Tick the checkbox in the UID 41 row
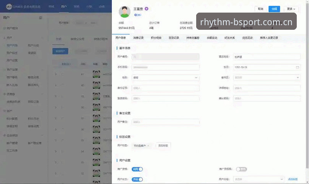Viewport: 309px width, 184px height. point(62,74)
